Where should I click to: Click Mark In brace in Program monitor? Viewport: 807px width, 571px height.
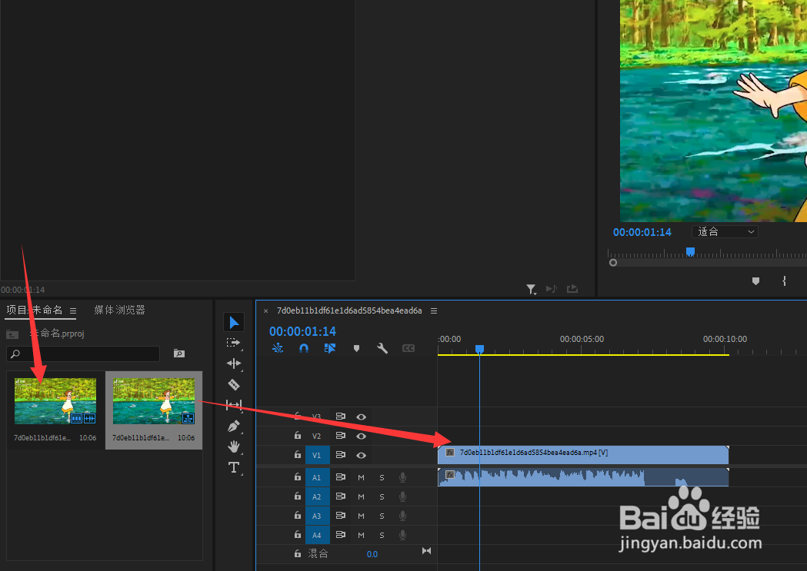(x=784, y=281)
